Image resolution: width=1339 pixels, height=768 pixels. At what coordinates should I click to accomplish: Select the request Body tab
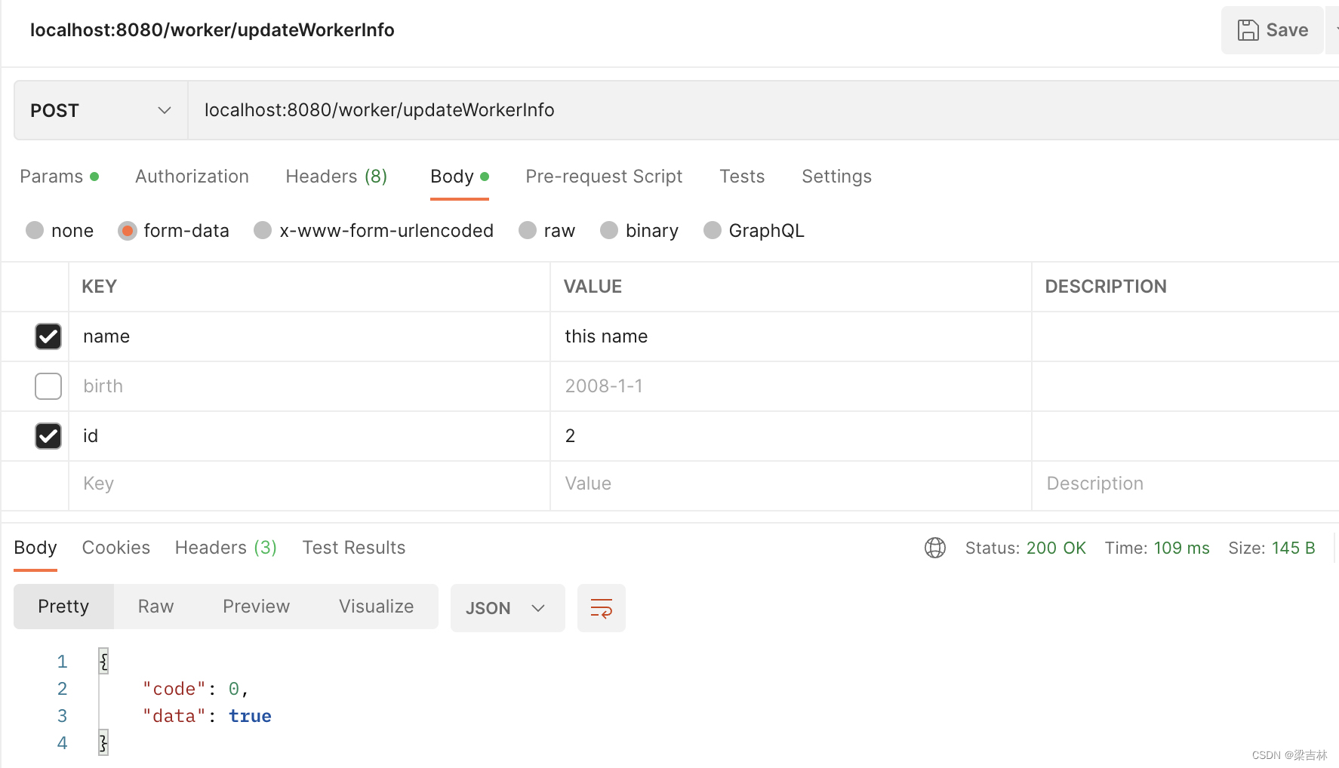tap(460, 177)
